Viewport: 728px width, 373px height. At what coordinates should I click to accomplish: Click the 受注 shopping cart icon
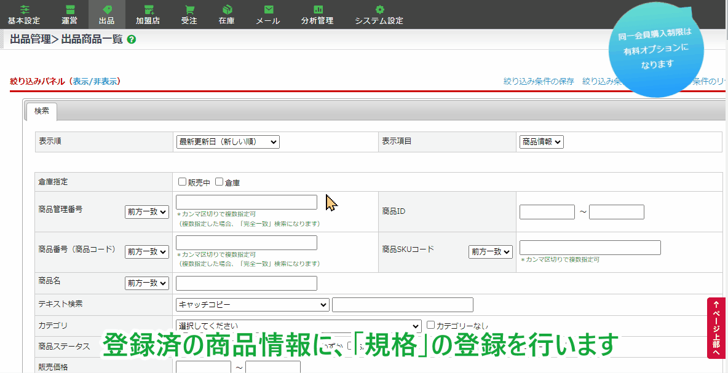coord(189,10)
